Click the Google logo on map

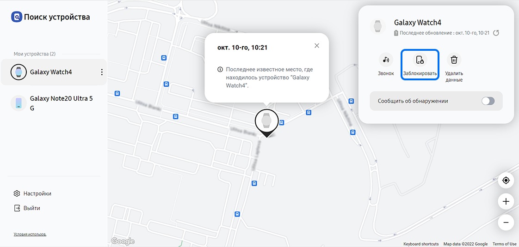pyautogui.click(x=123, y=241)
